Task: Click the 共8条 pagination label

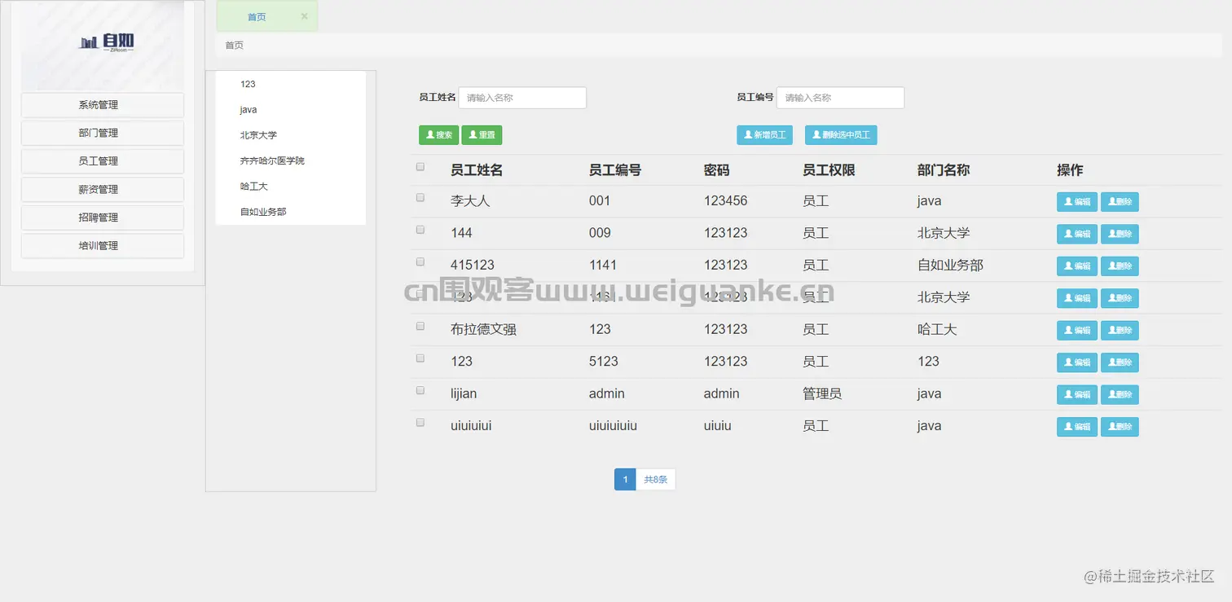Action: click(x=655, y=480)
